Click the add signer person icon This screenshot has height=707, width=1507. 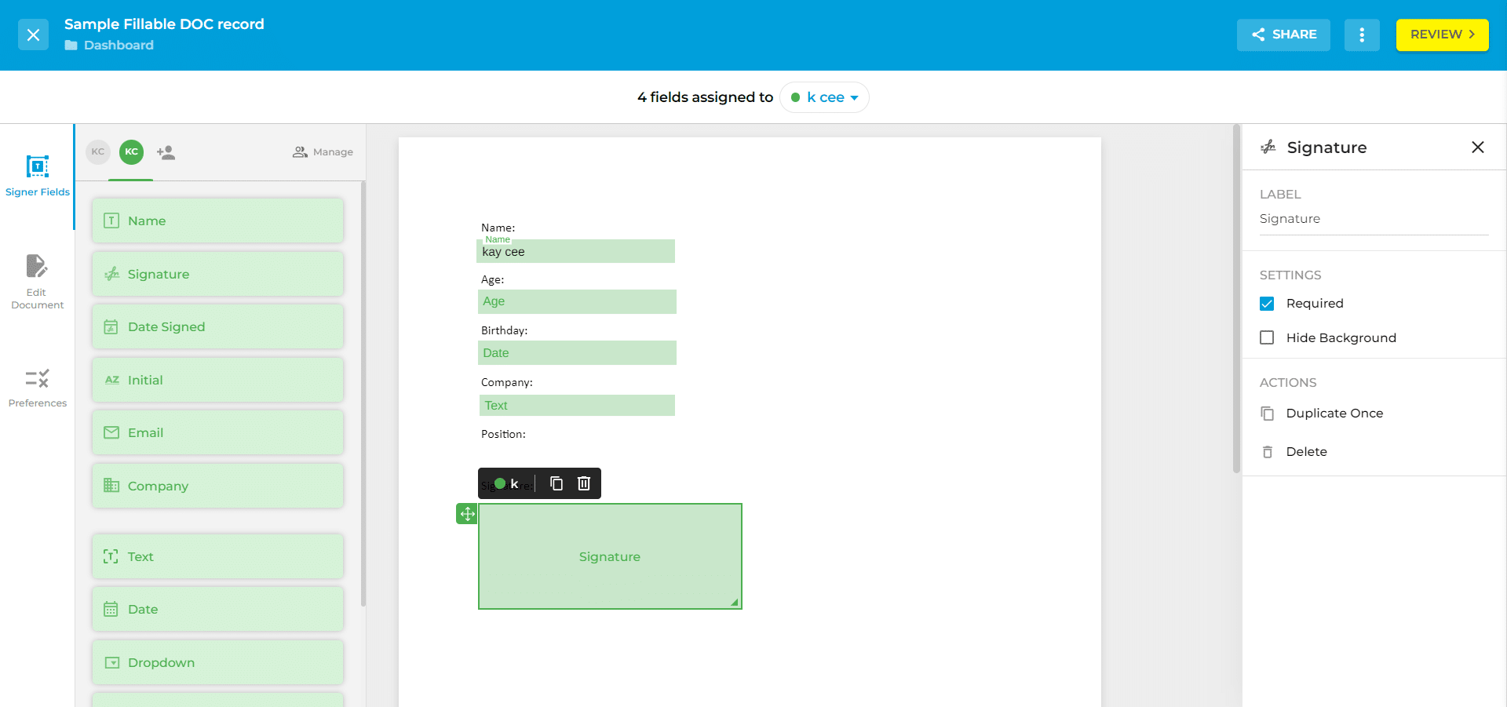click(x=166, y=152)
